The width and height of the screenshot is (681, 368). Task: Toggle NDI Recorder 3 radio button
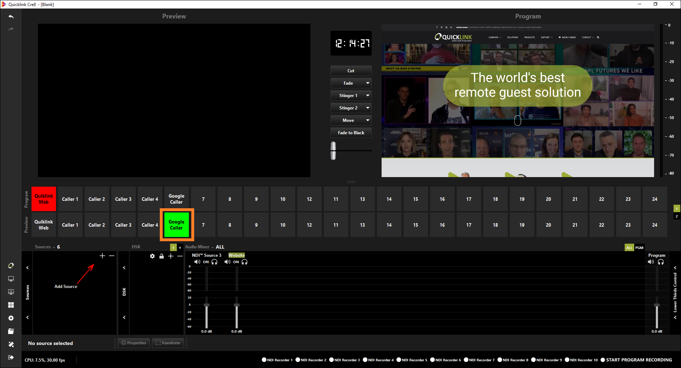pos(331,360)
